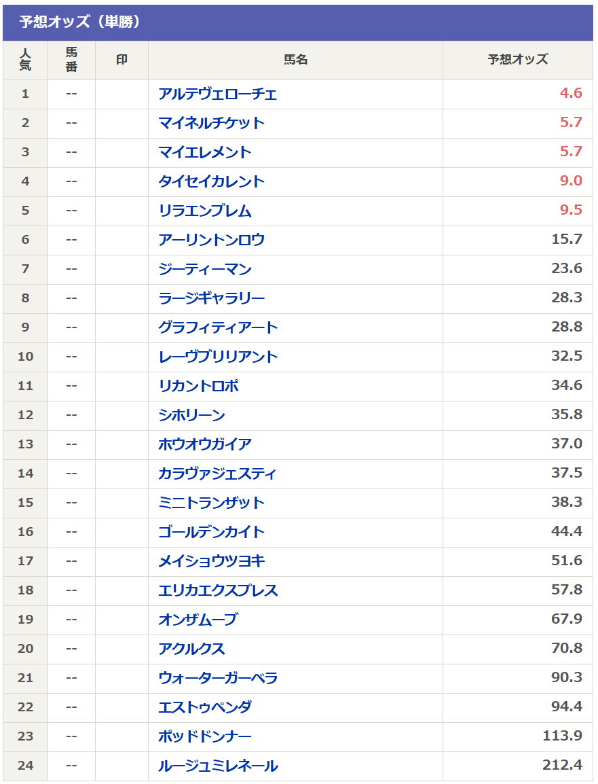Image resolution: width=598 pixels, height=784 pixels.
Task: Click odds value 15.7
Action: pyautogui.click(x=567, y=239)
